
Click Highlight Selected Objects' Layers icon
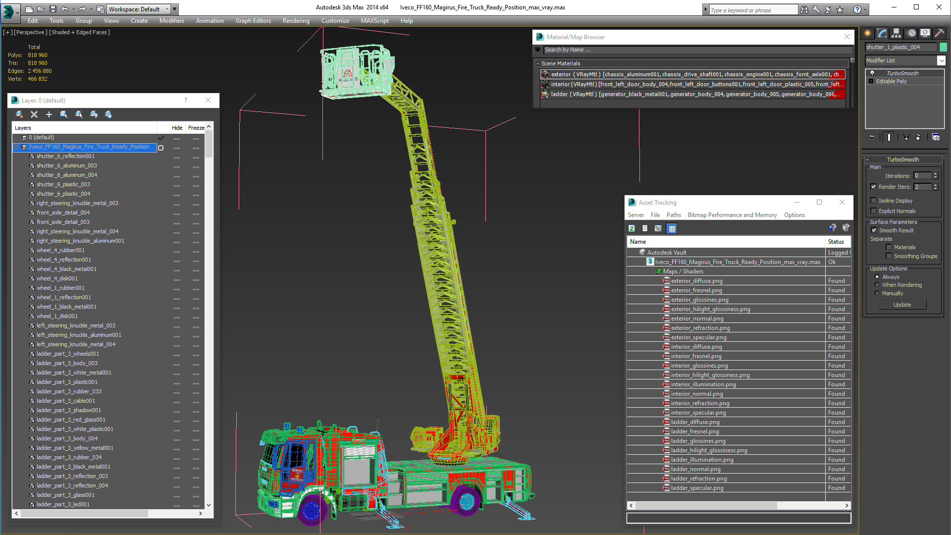point(79,114)
